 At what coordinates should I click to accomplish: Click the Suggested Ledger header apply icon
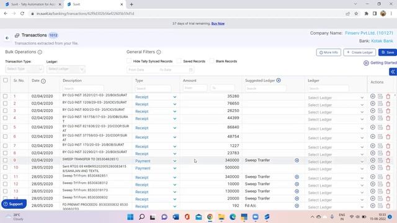point(279,81)
